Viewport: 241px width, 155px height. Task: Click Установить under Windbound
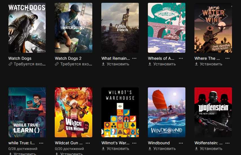[x=165, y=149]
